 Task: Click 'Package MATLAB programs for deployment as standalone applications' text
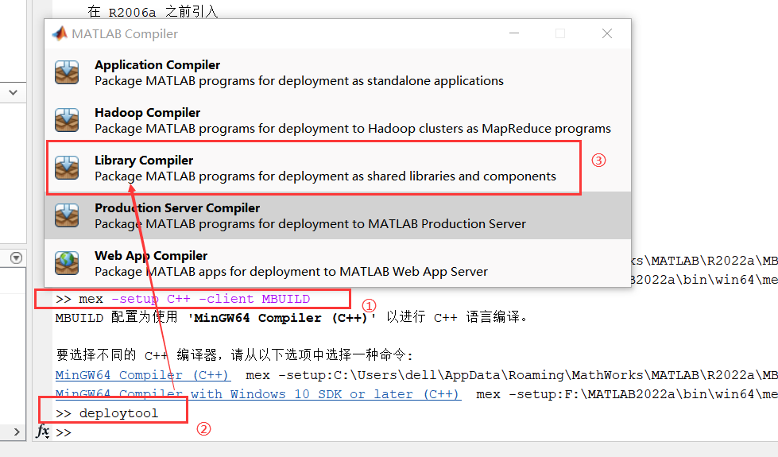click(x=299, y=81)
